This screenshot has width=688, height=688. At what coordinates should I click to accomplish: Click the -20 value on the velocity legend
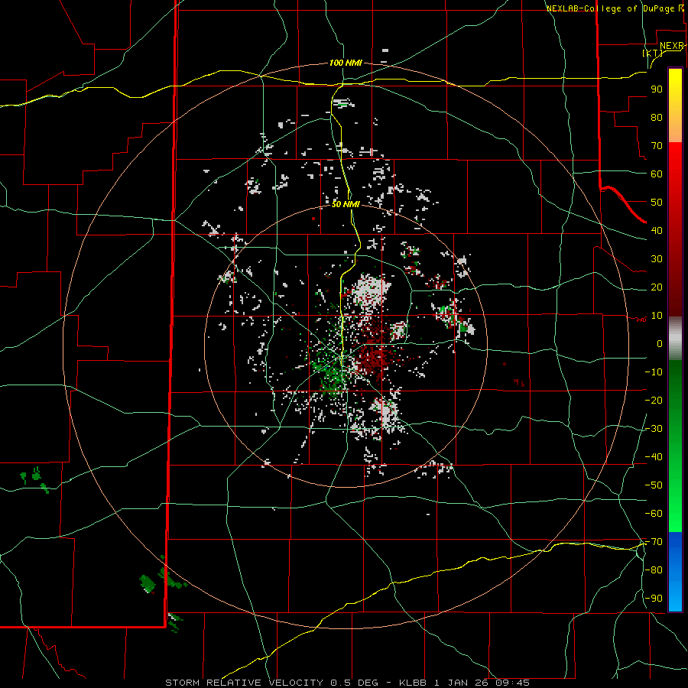[x=654, y=400]
